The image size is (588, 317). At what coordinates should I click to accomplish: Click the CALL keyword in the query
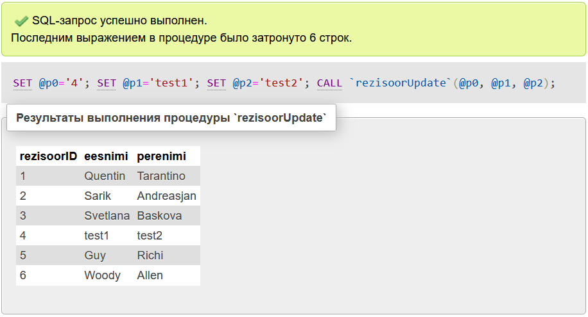[329, 83]
